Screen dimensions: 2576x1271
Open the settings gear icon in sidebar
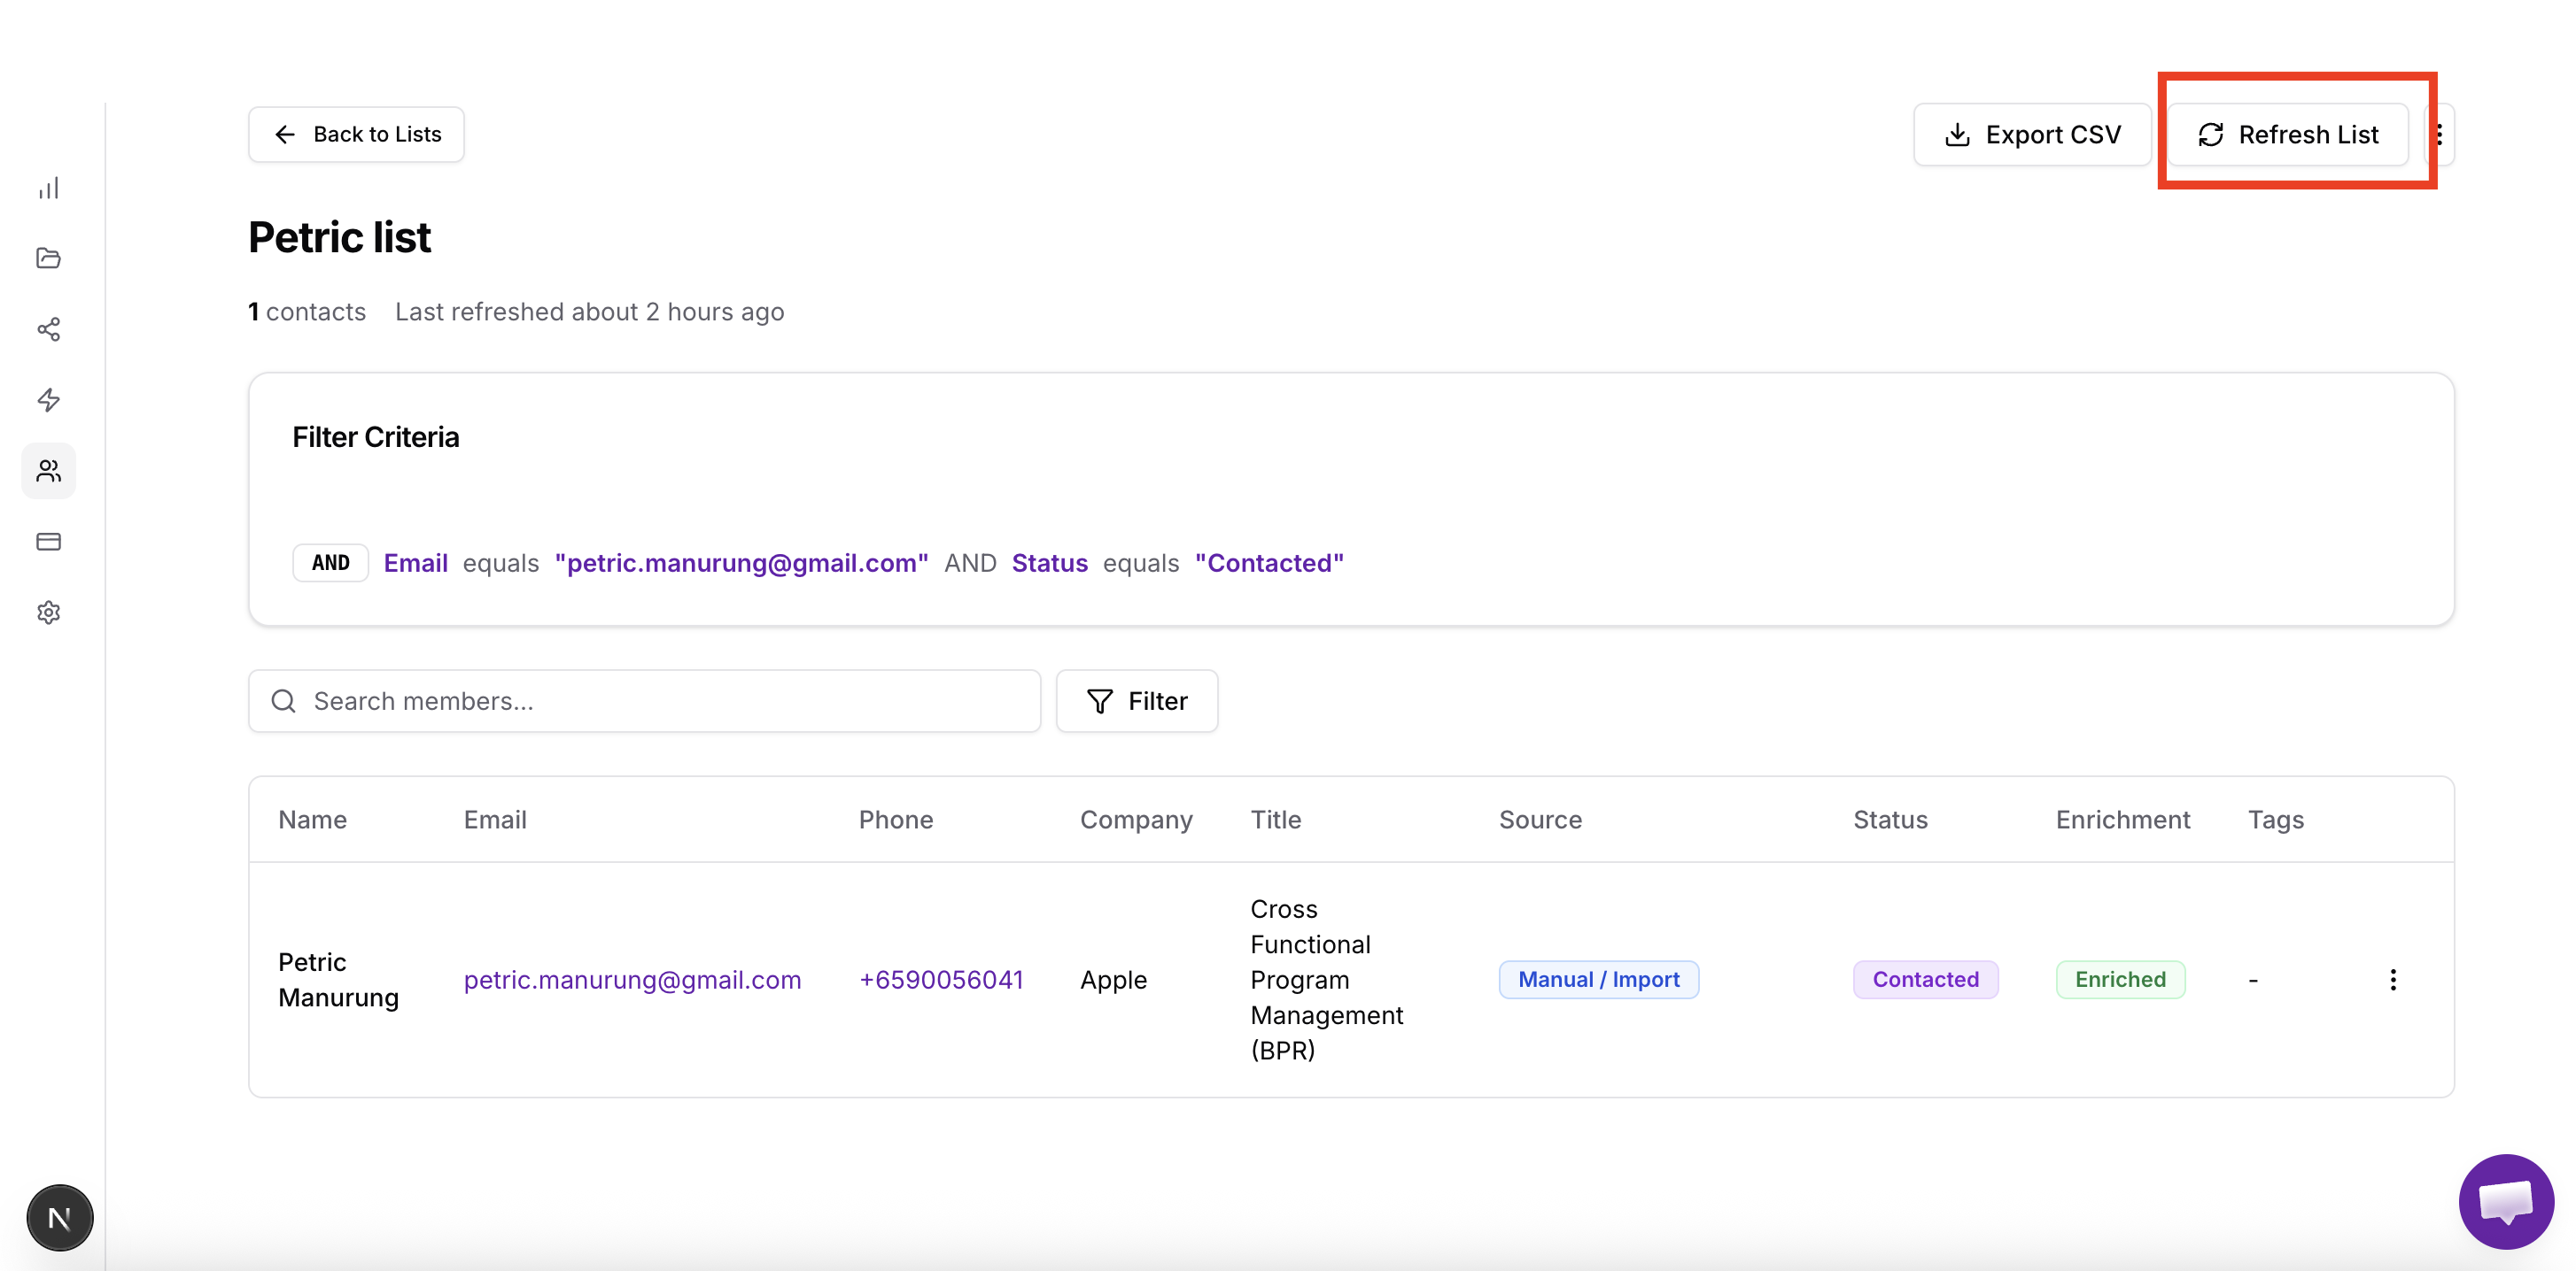[48, 612]
